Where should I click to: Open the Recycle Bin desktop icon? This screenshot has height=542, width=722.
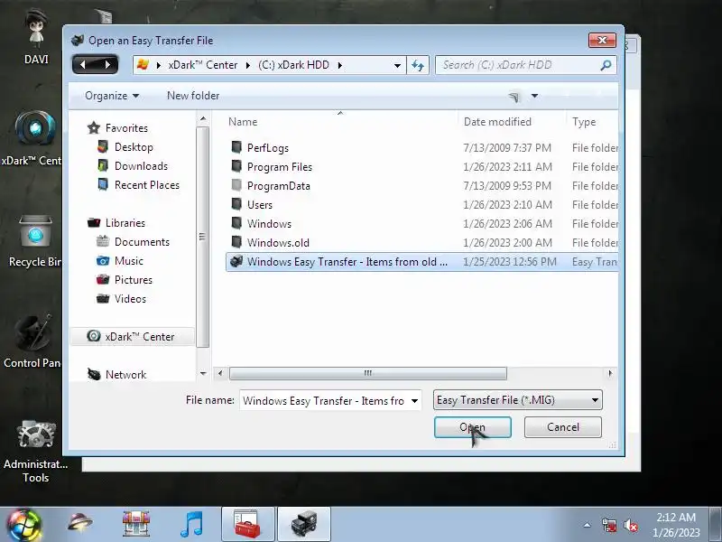pyautogui.click(x=34, y=241)
